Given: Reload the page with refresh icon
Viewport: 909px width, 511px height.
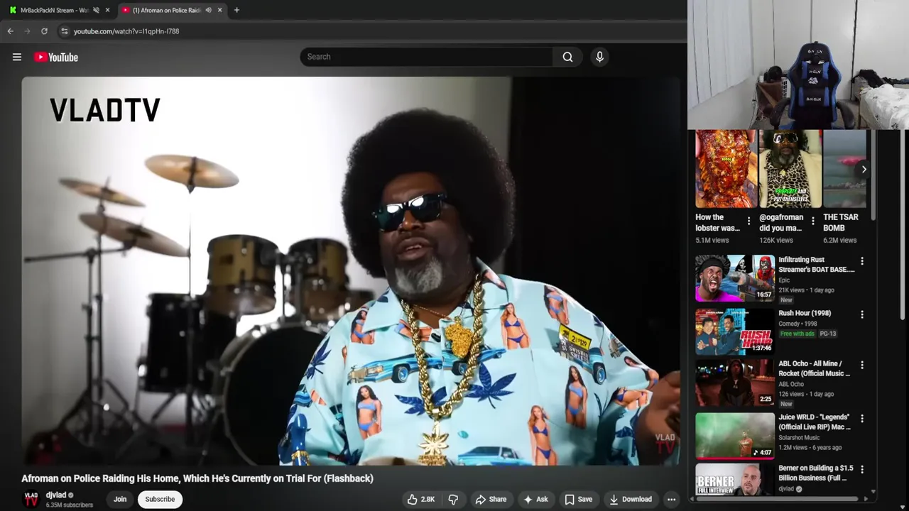Looking at the screenshot, I should [44, 31].
